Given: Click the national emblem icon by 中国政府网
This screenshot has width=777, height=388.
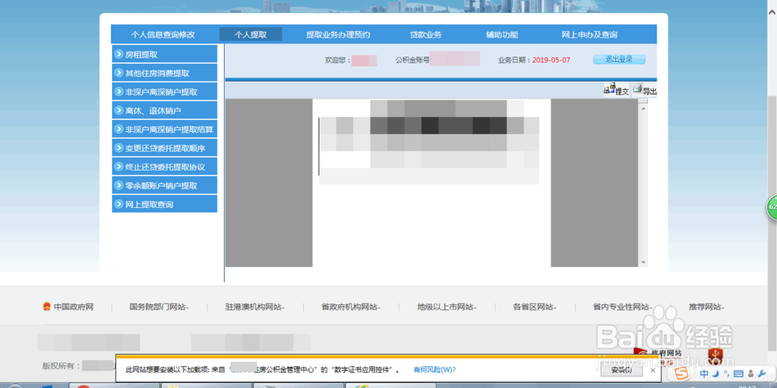Looking at the screenshot, I should coord(47,307).
